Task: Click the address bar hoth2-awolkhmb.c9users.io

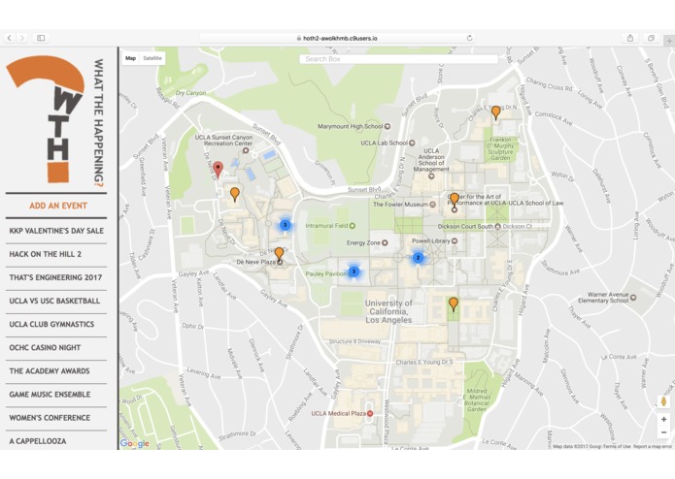Action: 337,38
